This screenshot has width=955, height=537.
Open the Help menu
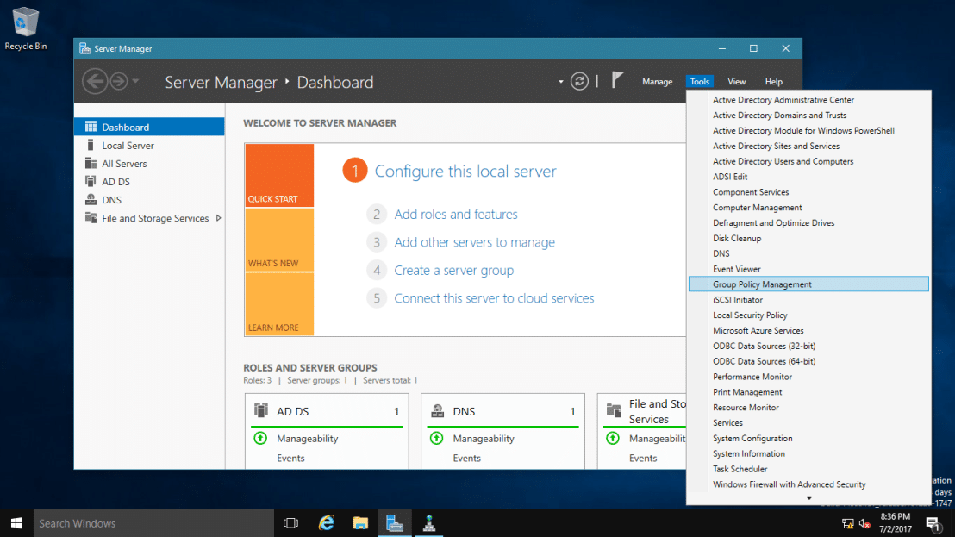[773, 82]
